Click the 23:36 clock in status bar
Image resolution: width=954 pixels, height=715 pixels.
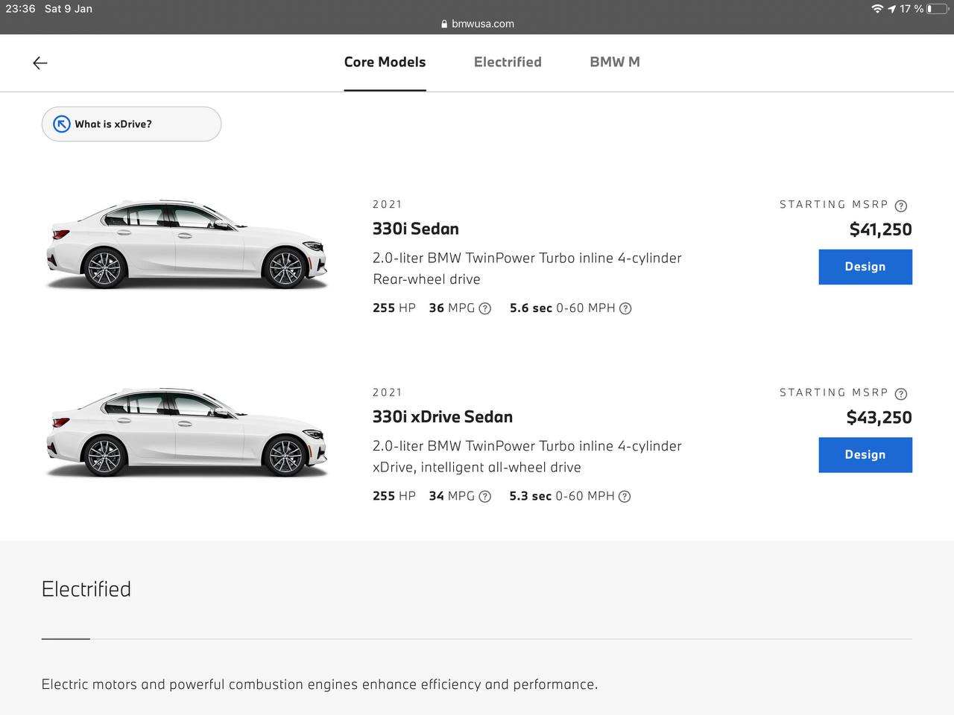click(20, 9)
